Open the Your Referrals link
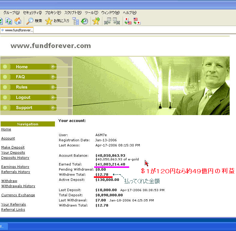 click(x=14, y=204)
